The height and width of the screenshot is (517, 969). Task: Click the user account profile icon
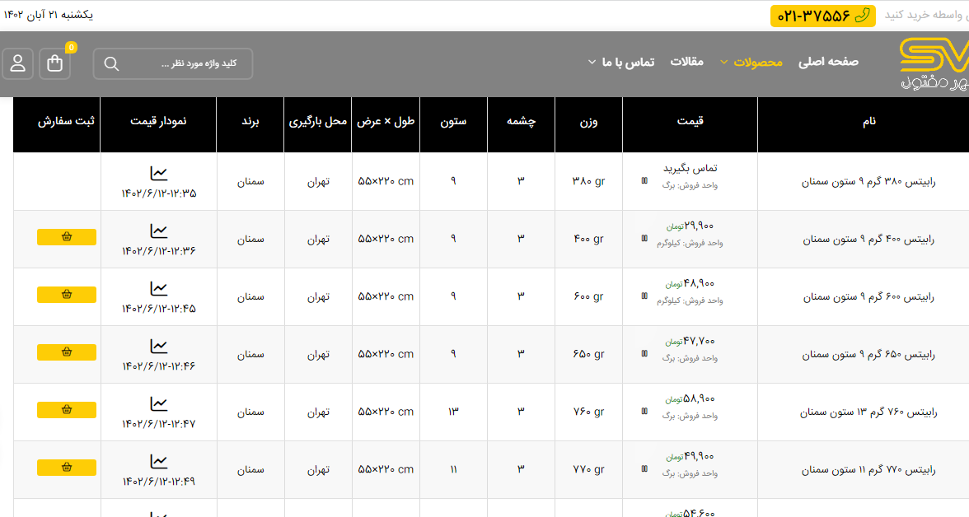pos(17,64)
